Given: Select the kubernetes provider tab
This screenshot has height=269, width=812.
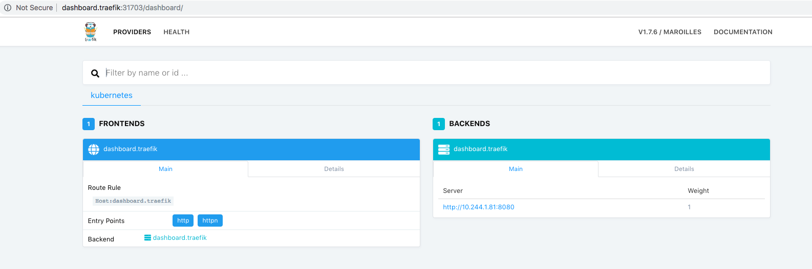Looking at the screenshot, I should point(112,95).
